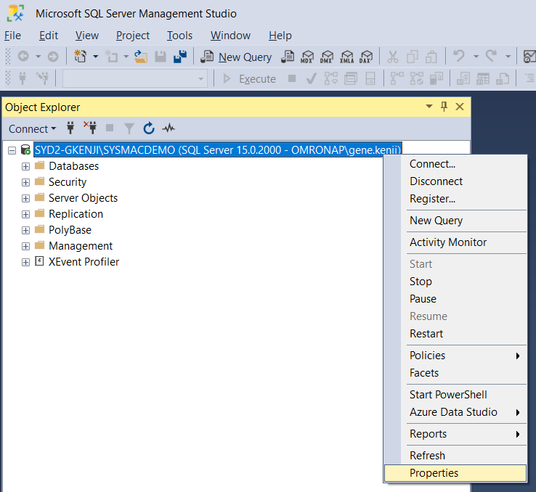Image resolution: width=536 pixels, height=492 pixels.
Task: Open the Help menu
Action: [280, 36]
